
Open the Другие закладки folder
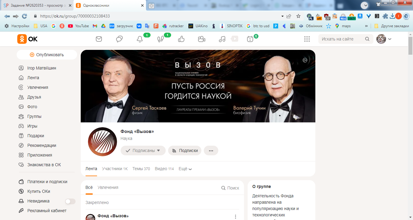click(x=392, y=26)
